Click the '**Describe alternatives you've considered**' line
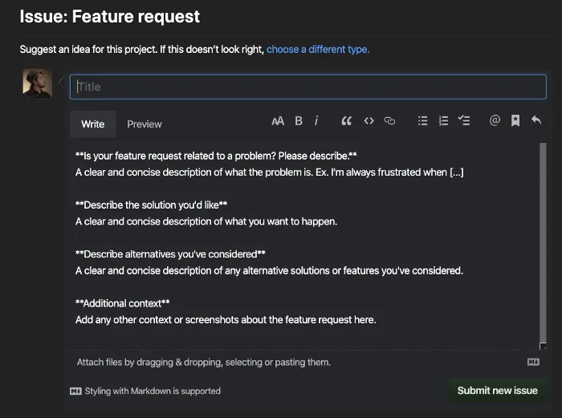Viewport: 562px width, 418px height. pyautogui.click(x=170, y=254)
